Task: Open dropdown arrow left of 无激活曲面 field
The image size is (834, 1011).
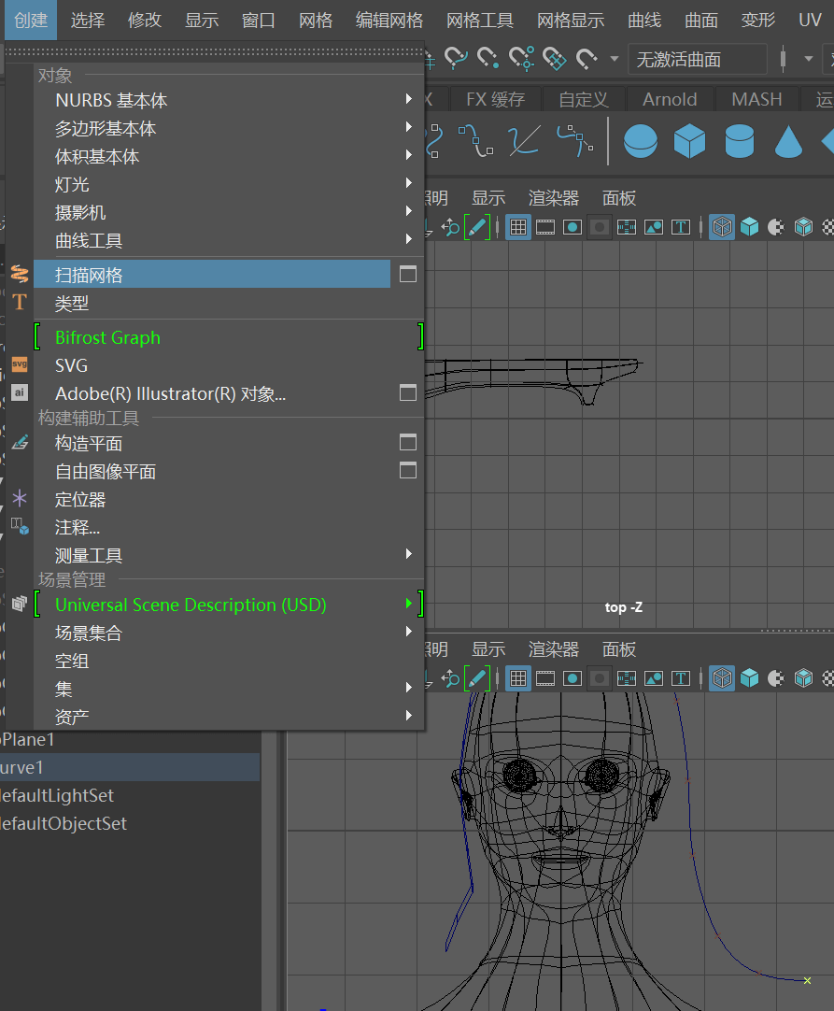Action: point(615,59)
